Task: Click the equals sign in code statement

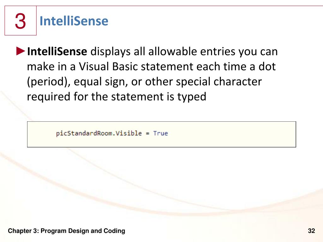Action: click(x=148, y=134)
